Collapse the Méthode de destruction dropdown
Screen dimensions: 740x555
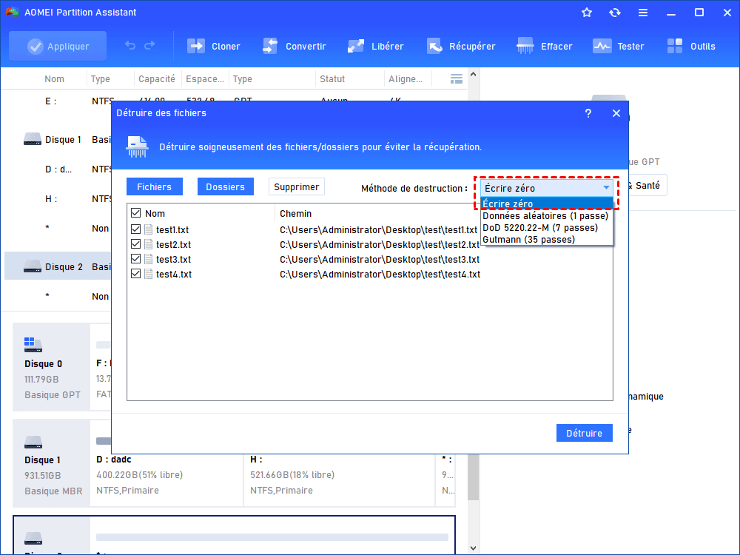pos(606,188)
